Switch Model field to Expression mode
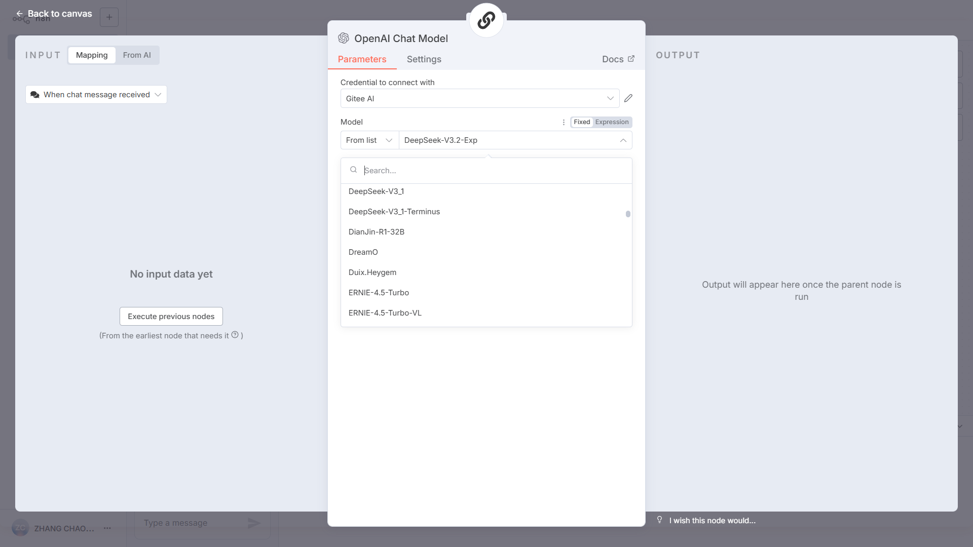973x547 pixels. [612, 122]
